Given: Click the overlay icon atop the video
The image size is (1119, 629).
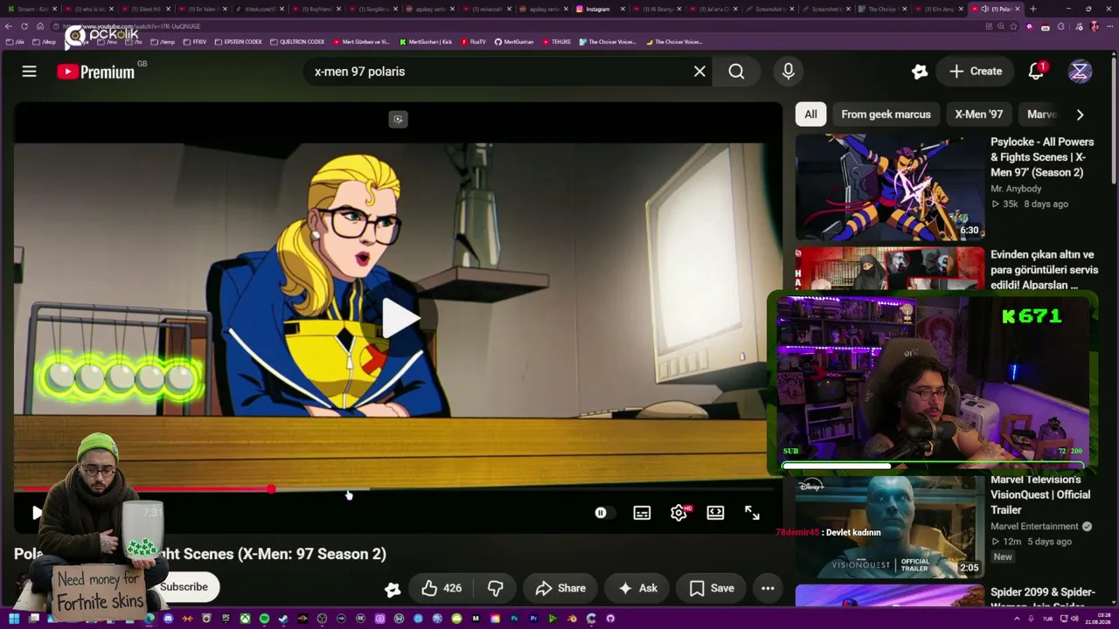Looking at the screenshot, I should (398, 119).
